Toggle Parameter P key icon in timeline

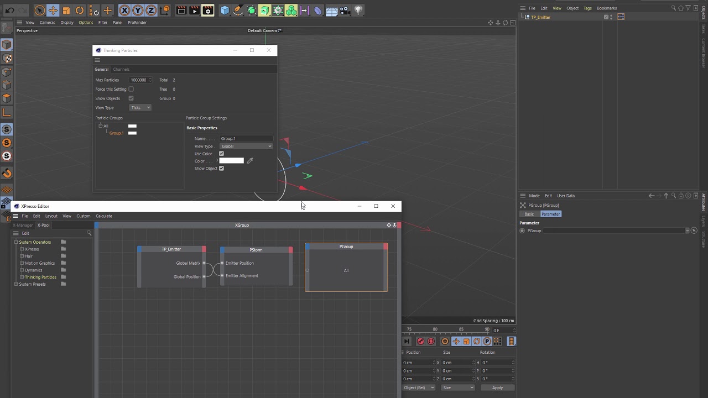click(487, 341)
